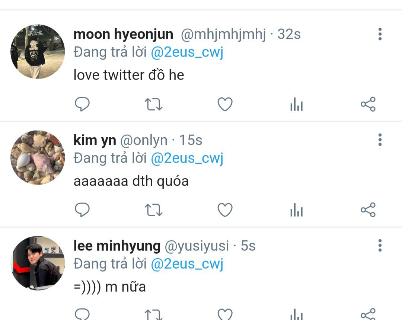
Task: View analytics for kim yn's tweet
Action: 297,210
